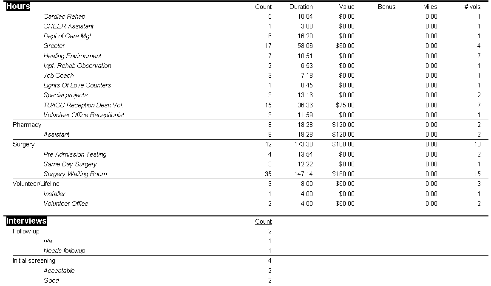The image size is (491, 286).
Task: Click the Surgery Waiting Room entry
Action: click(x=75, y=174)
